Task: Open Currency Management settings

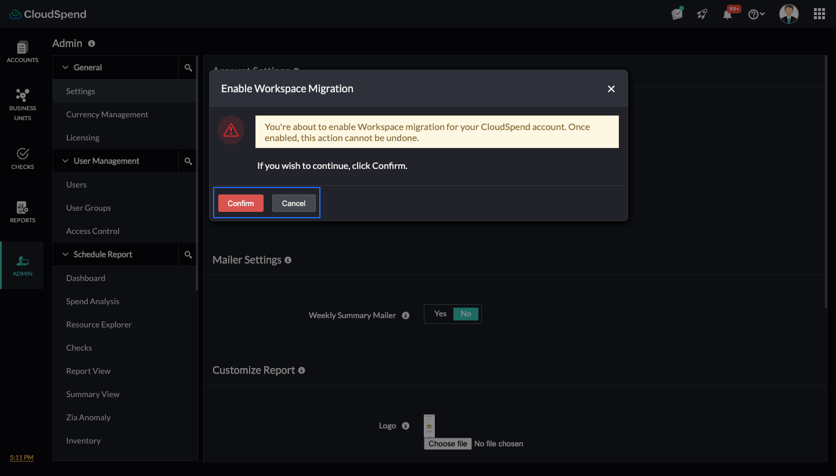Action: [107, 114]
